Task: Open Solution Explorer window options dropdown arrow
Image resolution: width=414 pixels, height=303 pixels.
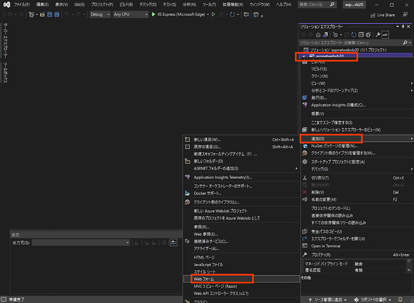Action: (397, 27)
